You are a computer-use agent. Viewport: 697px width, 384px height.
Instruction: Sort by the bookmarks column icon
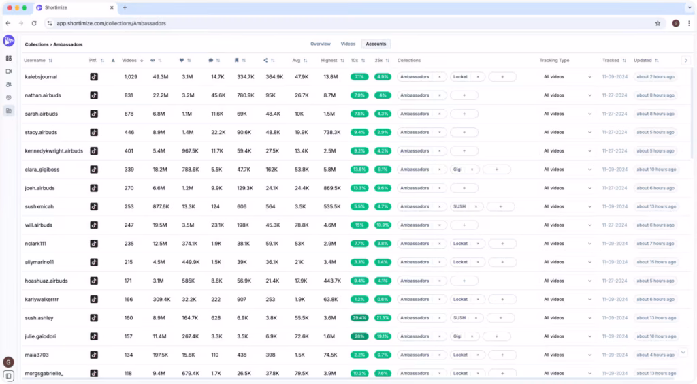click(236, 61)
